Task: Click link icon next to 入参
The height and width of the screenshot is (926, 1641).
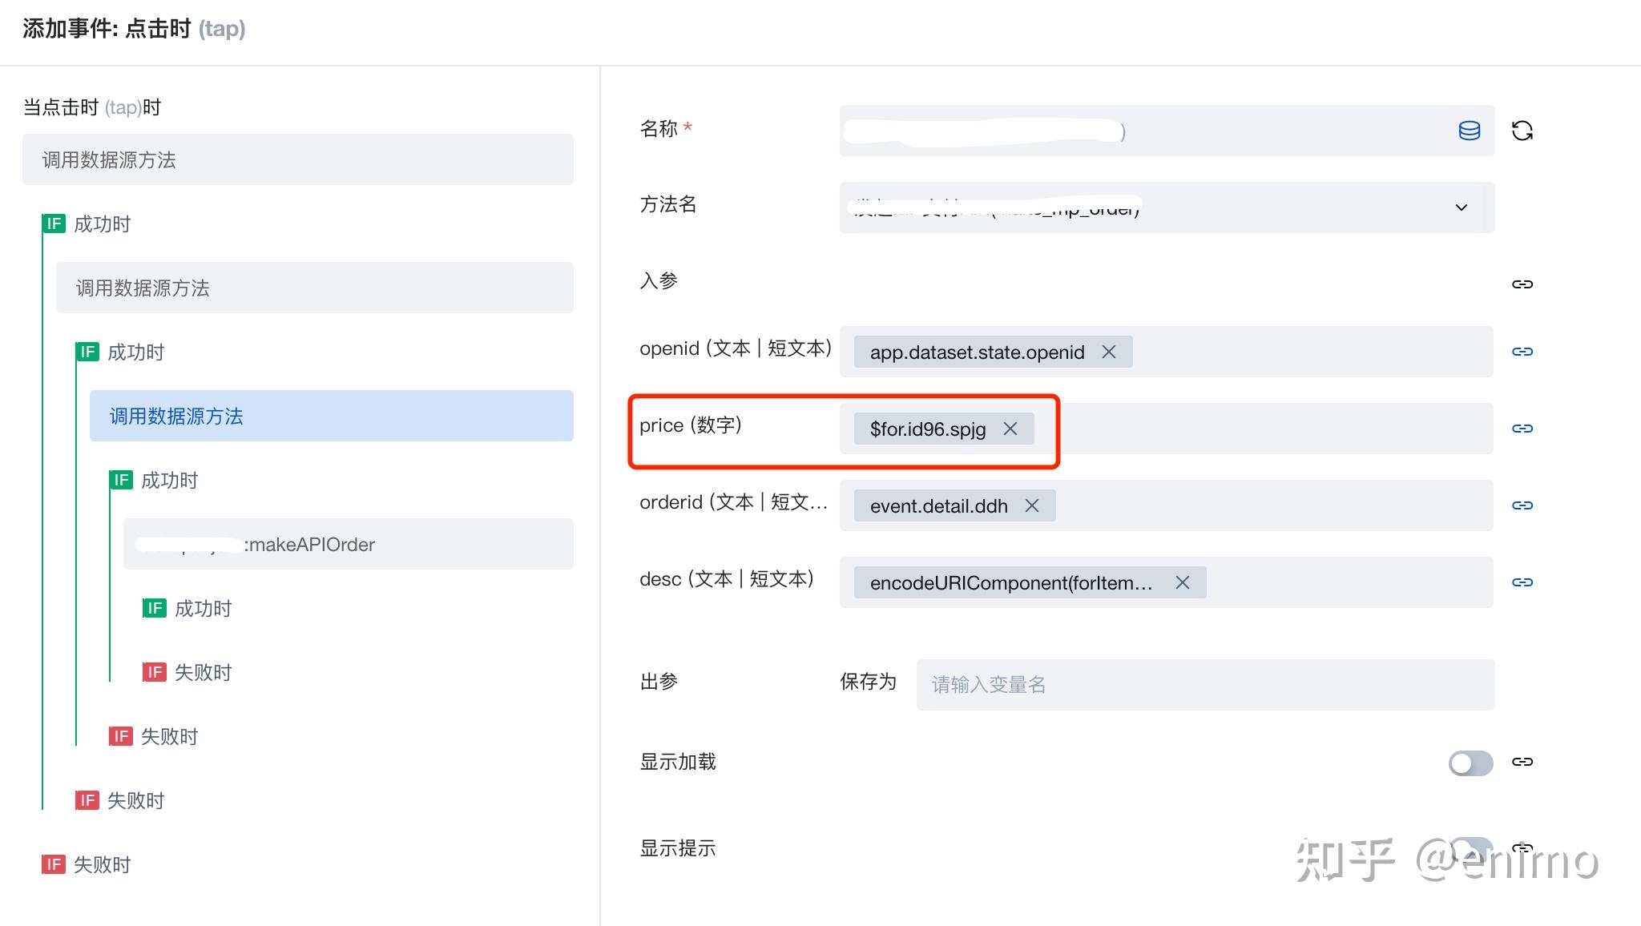Action: 1522,284
